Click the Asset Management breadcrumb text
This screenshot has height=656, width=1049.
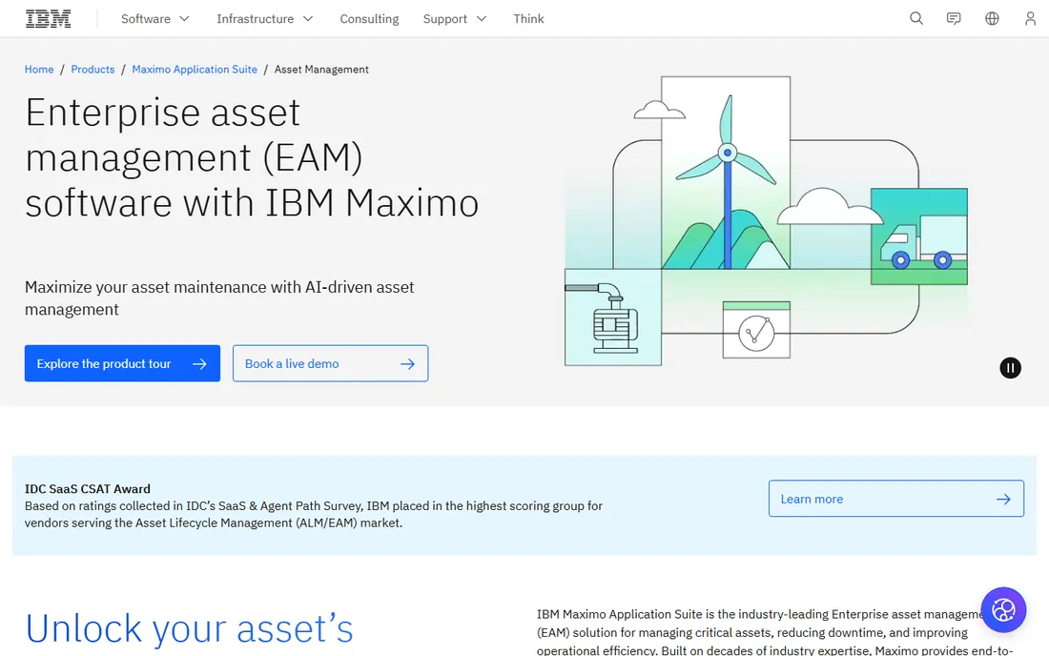[321, 70]
